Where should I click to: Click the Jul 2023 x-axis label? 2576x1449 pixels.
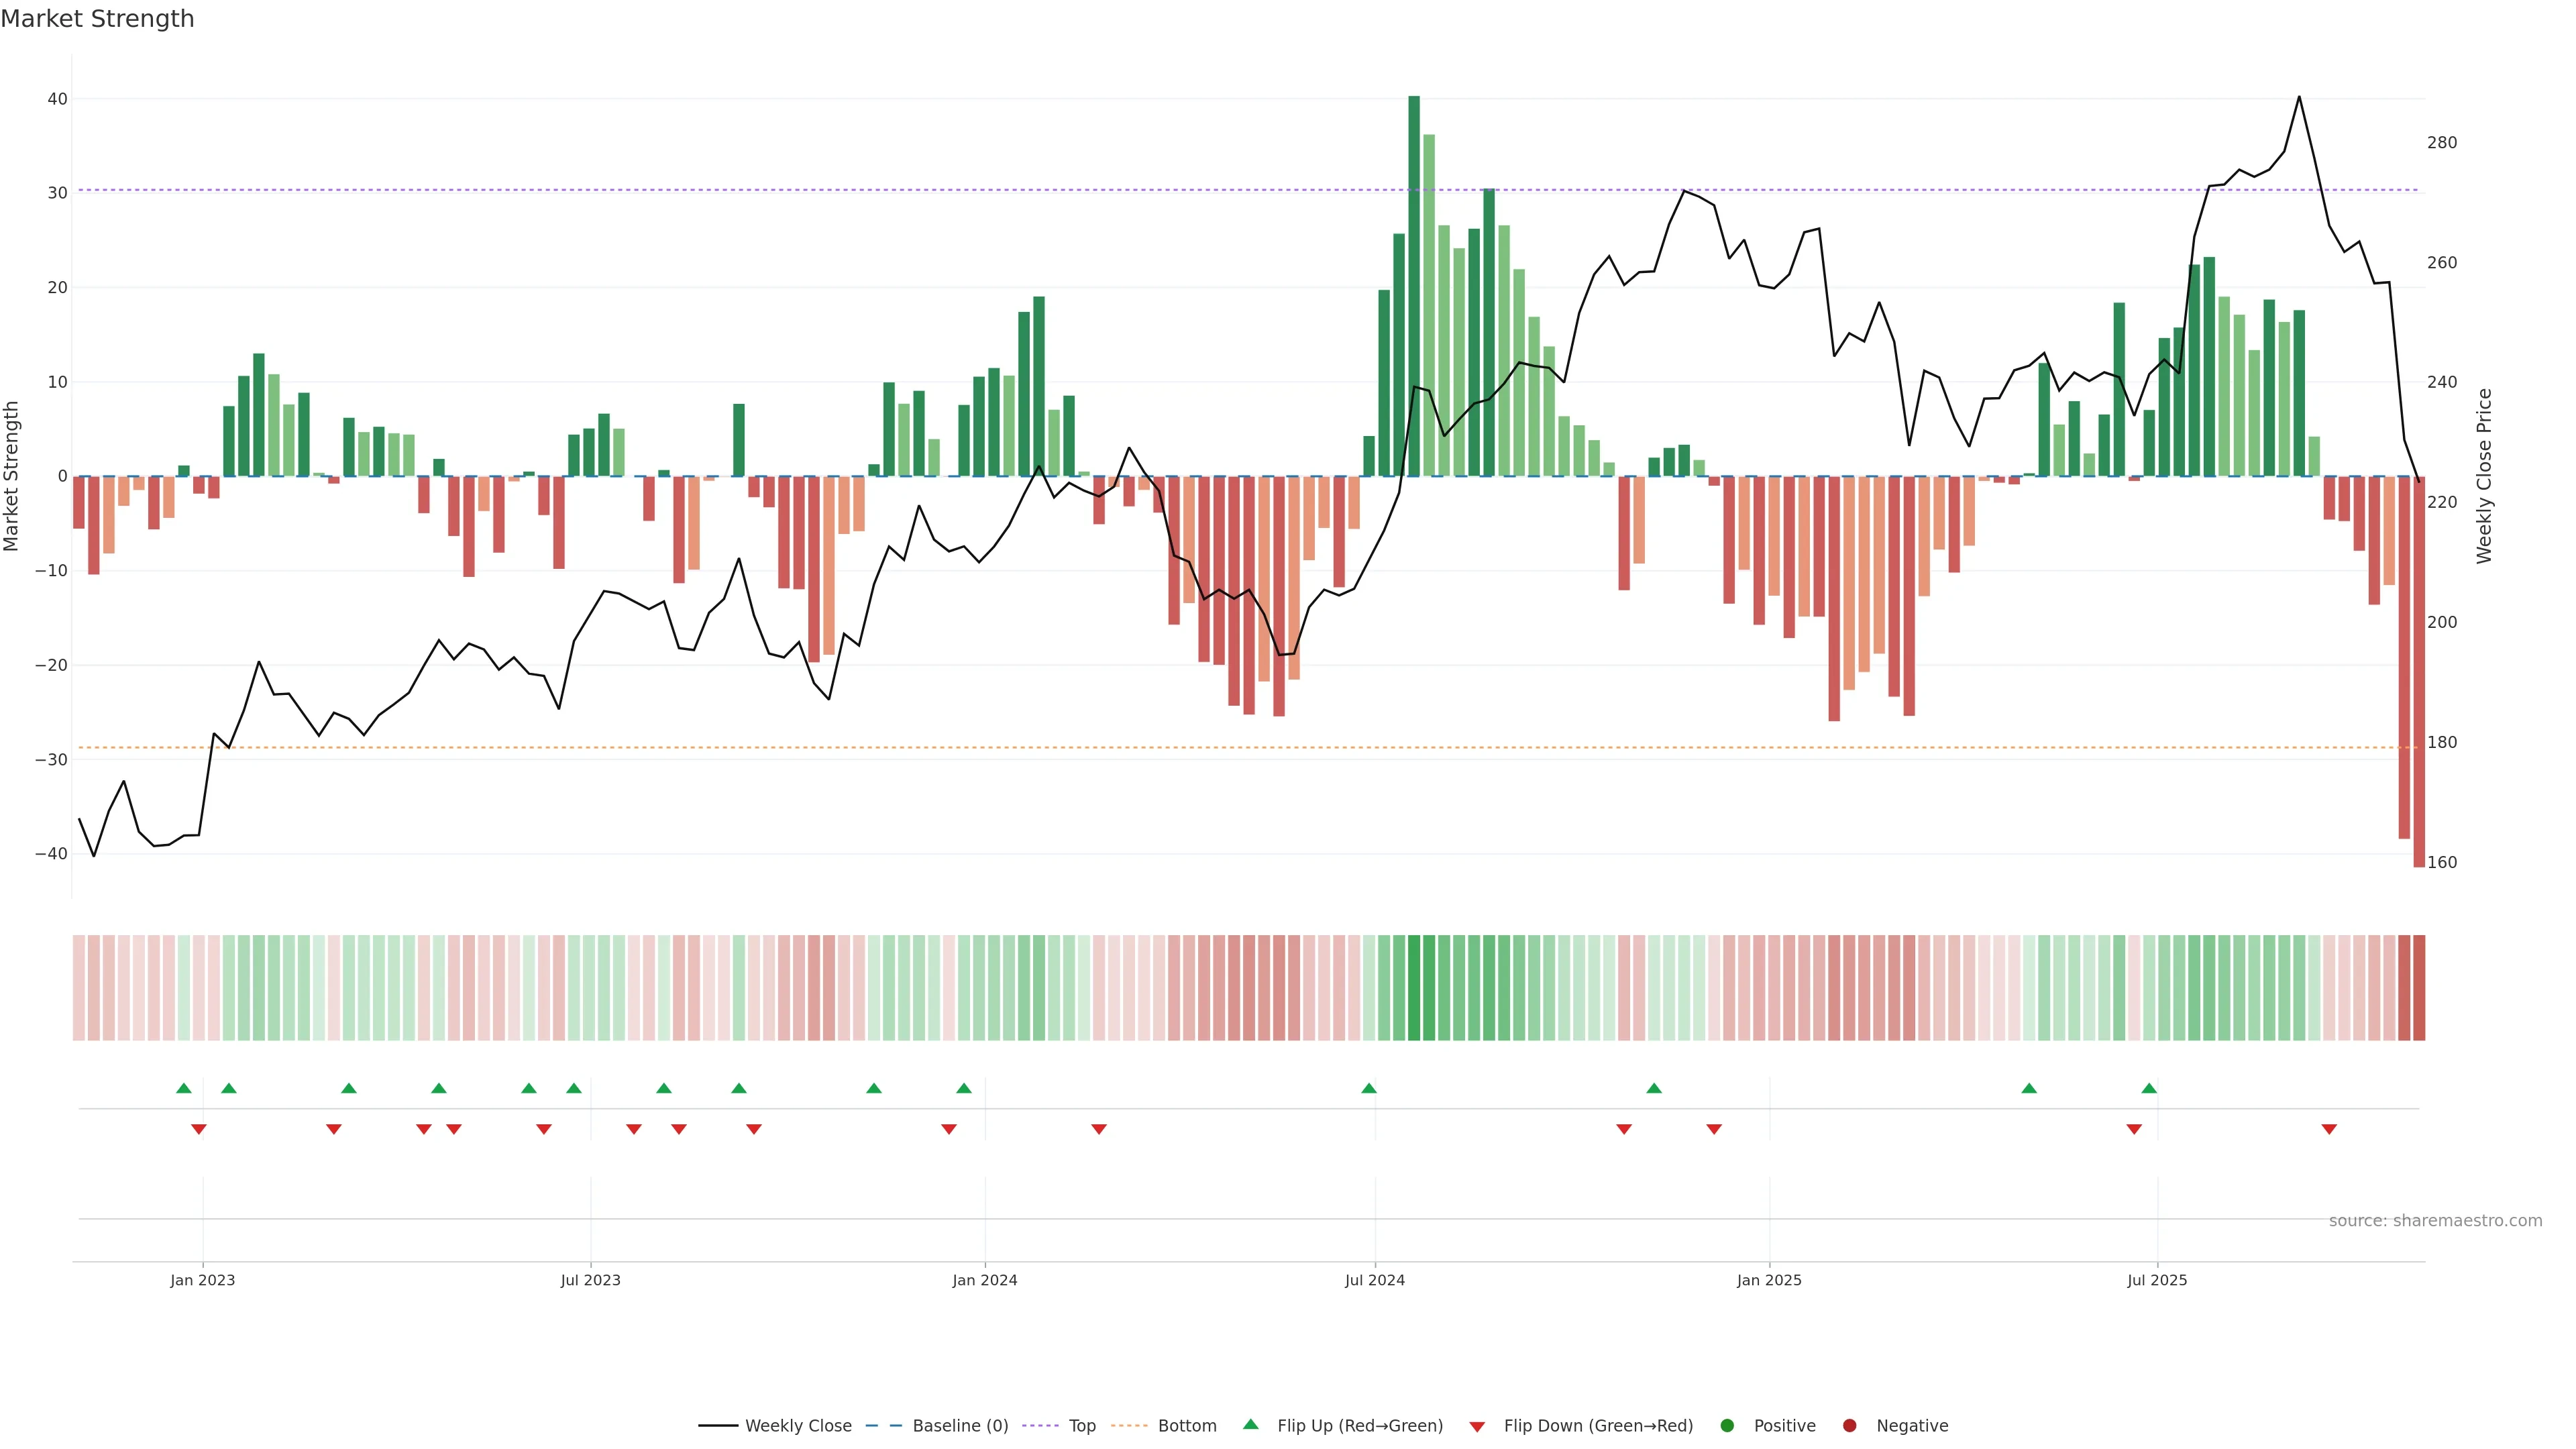click(590, 1280)
